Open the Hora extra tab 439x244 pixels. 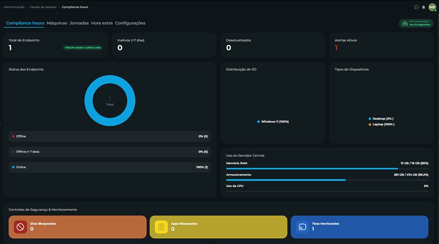click(102, 23)
